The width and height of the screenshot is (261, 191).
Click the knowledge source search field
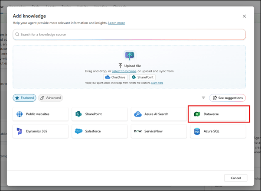(x=129, y=34)
